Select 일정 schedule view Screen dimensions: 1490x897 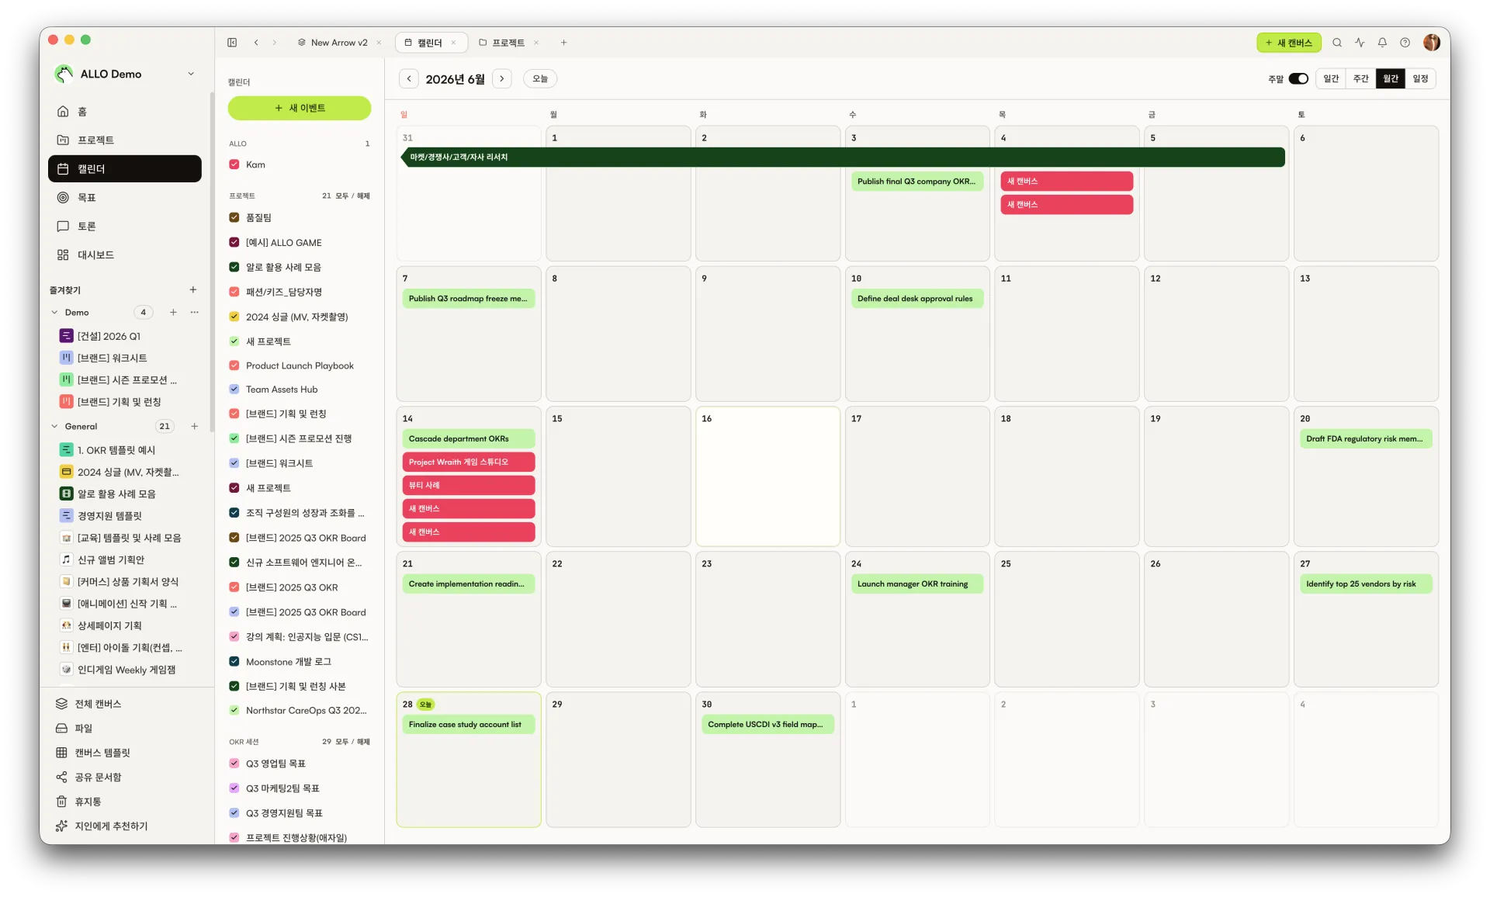coord(1420,79)
